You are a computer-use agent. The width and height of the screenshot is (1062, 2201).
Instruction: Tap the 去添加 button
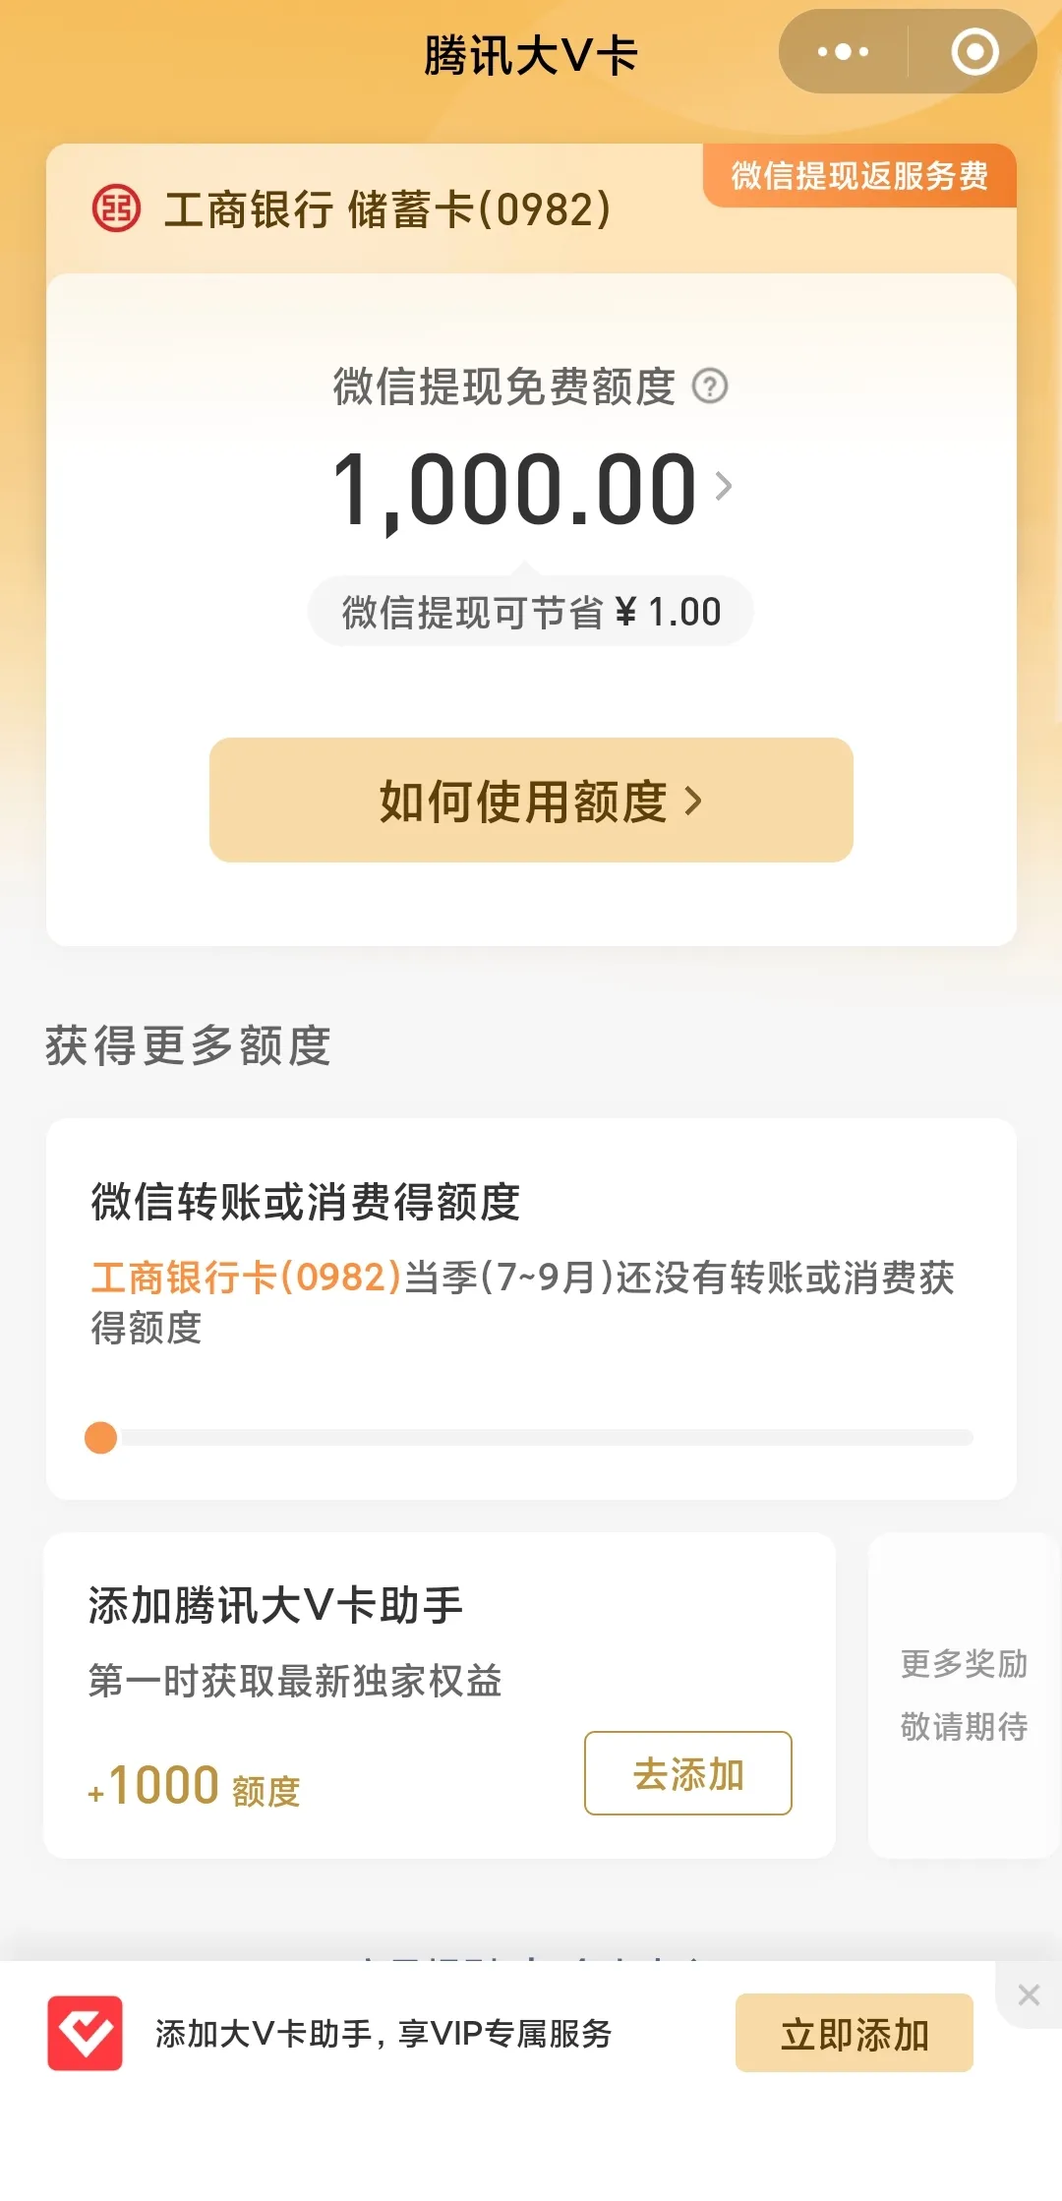coord(687,1773)
